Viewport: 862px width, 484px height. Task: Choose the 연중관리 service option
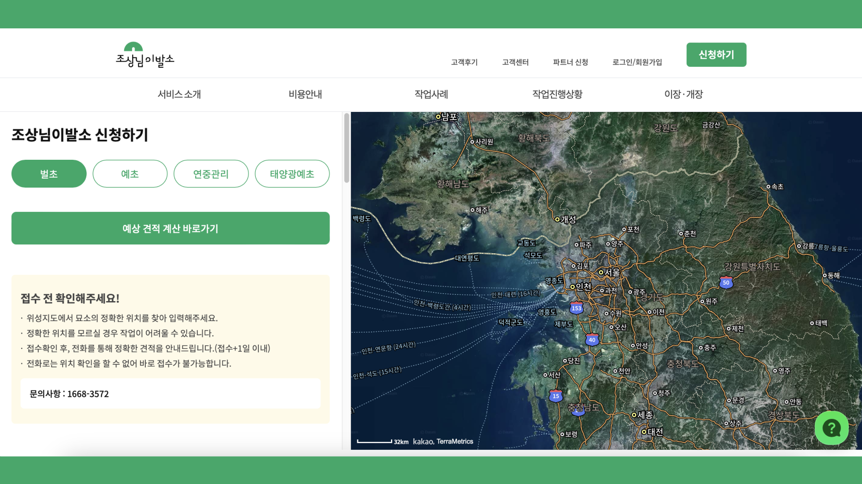[211, 174]
